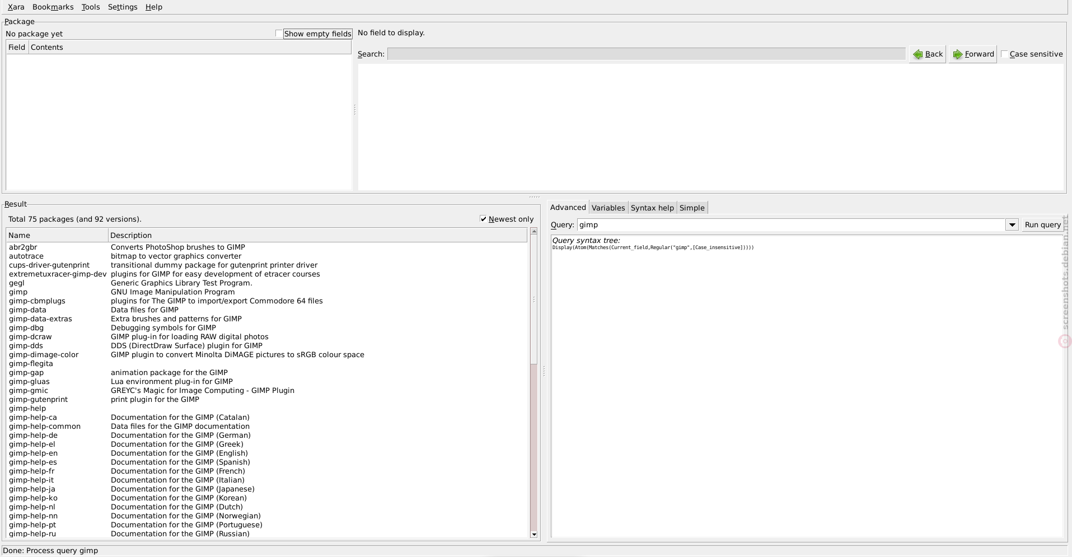Click the Field column header
The image size is (1072, 557).
(17, 47)
